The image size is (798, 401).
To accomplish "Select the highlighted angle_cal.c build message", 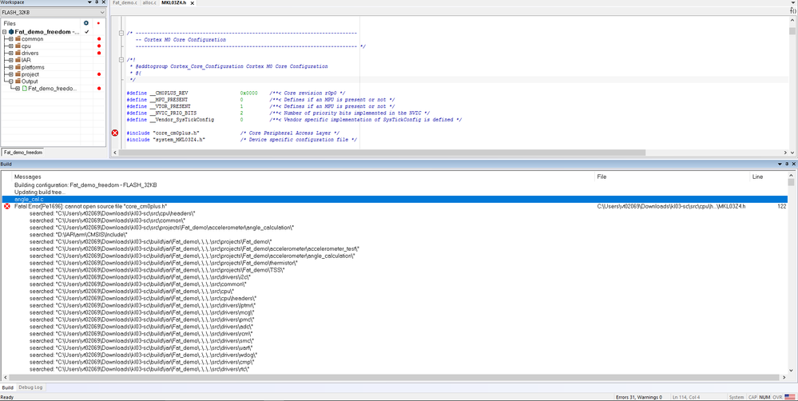I will click(395, 199).
